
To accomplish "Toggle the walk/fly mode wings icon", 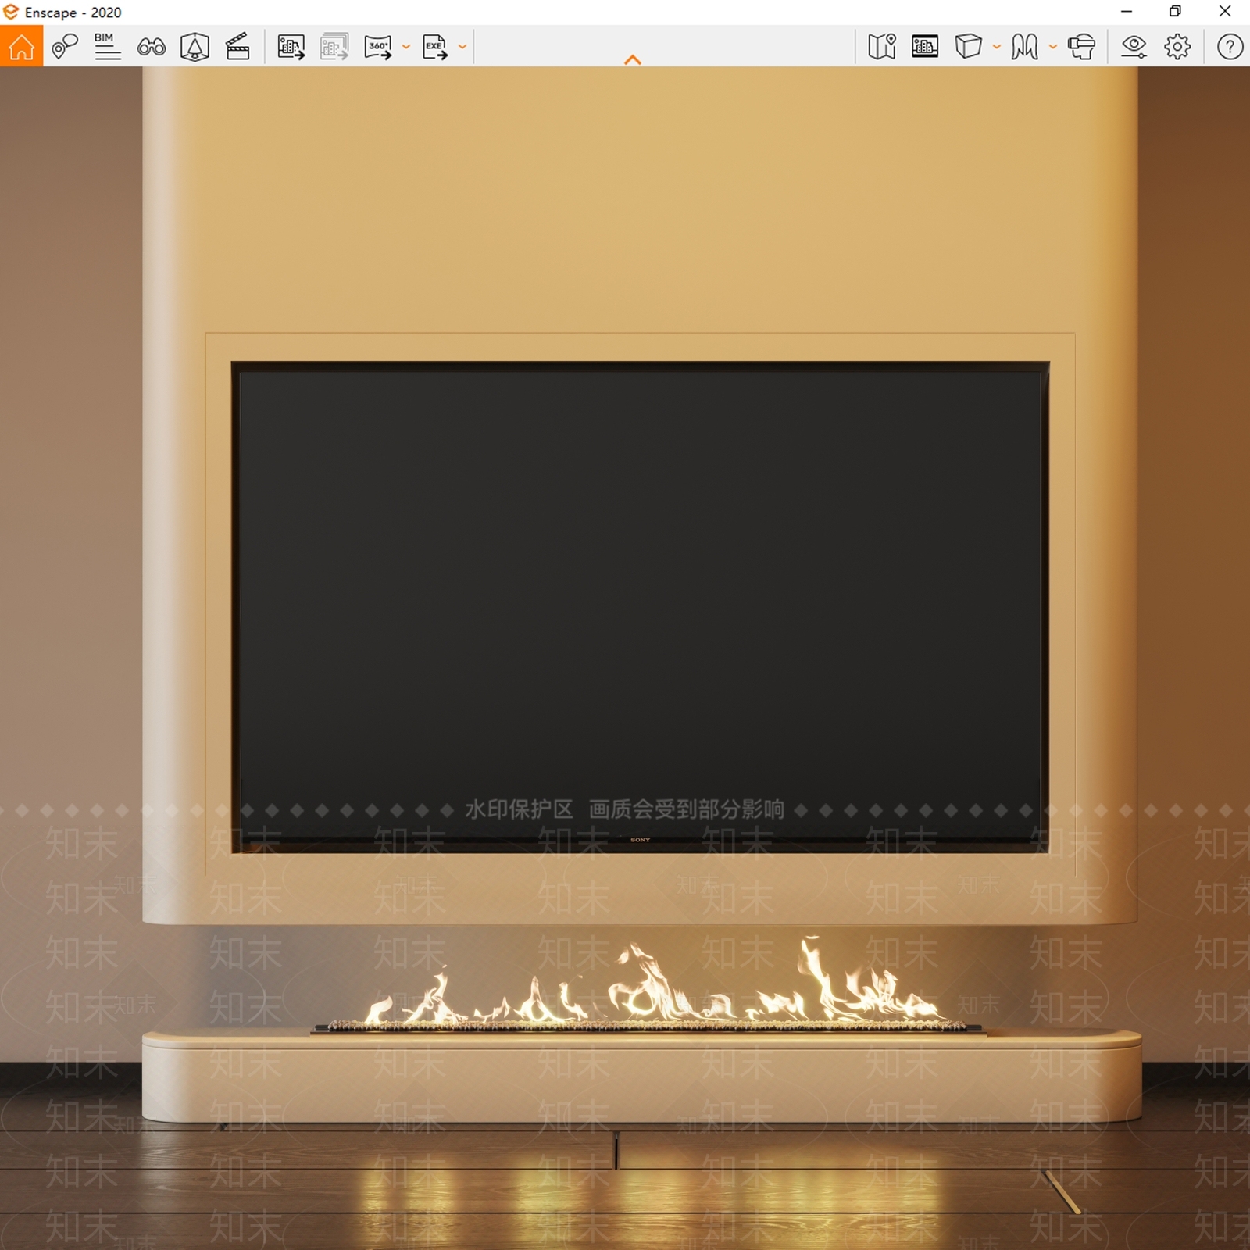I will (1024, 47).
